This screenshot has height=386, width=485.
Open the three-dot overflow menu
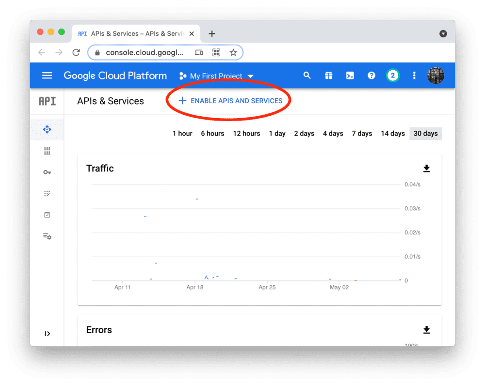point(414,76)
